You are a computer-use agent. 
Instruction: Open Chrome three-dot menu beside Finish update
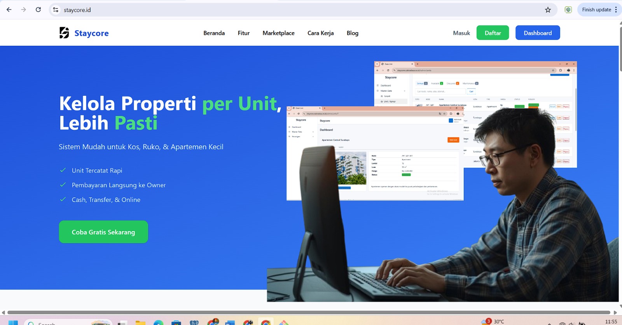coord(616,10)
